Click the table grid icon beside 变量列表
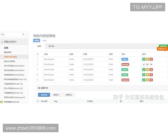Viewport: 168px width, 135px height. 39,88
